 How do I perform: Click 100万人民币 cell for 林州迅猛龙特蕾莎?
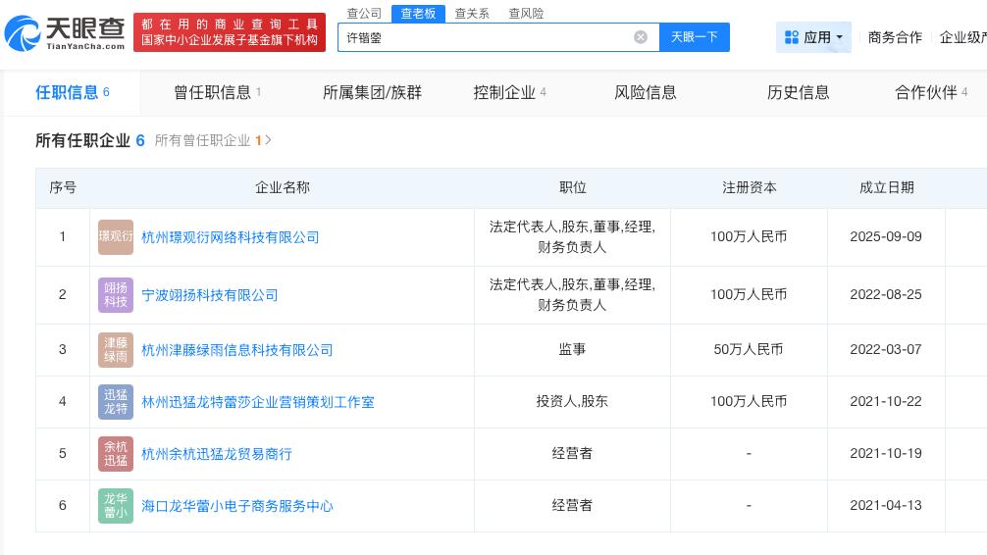749,401
